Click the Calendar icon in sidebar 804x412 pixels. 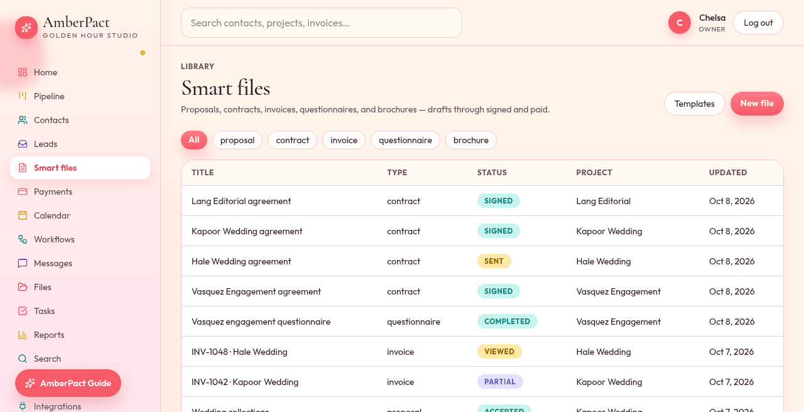23,215
